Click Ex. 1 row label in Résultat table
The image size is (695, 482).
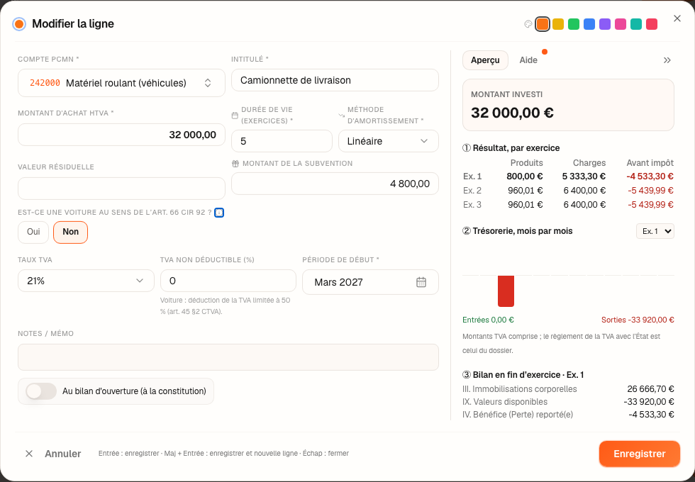(472, 176)
